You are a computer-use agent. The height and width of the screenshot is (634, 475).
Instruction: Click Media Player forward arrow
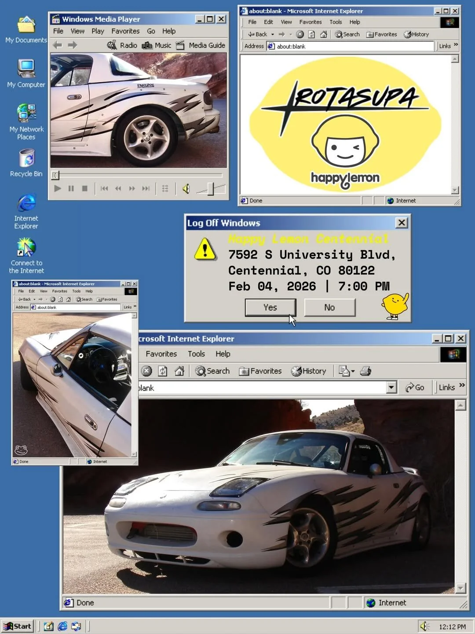pos(73,45)
